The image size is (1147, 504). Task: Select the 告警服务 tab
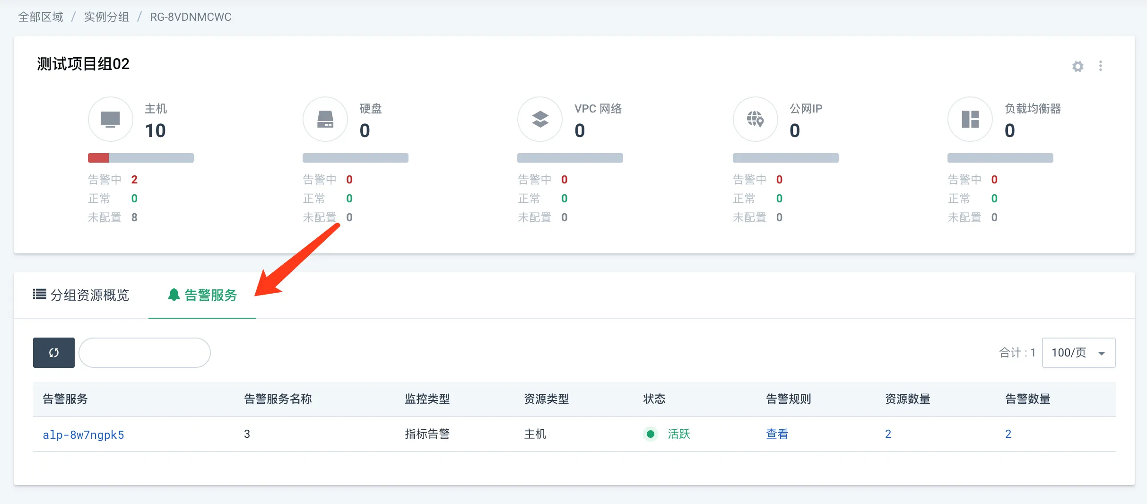pos(202,295)
